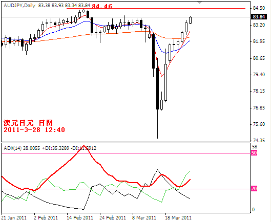Click the ADX scale 58 label
Image resolution: width=271 pixels, height=222 pixels.
[255, 147]
